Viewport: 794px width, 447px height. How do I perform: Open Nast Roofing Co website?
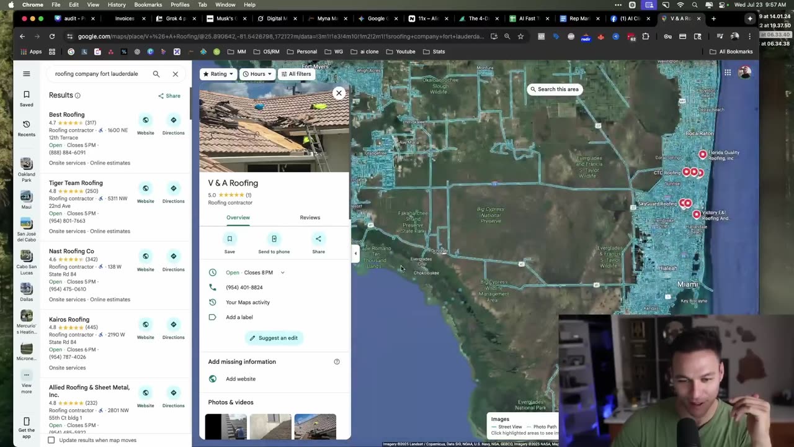coord(145,261)
